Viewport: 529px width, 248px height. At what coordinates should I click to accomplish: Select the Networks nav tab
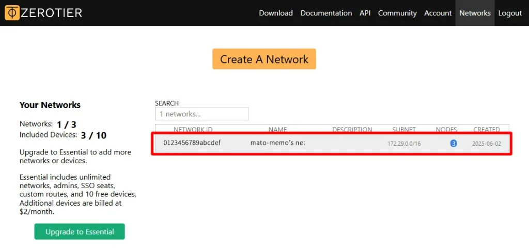[475, 13]
